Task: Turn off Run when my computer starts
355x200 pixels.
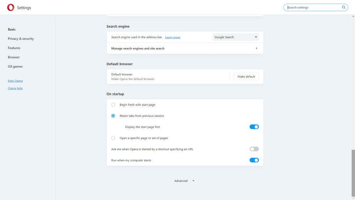Action: coord(254,160)
